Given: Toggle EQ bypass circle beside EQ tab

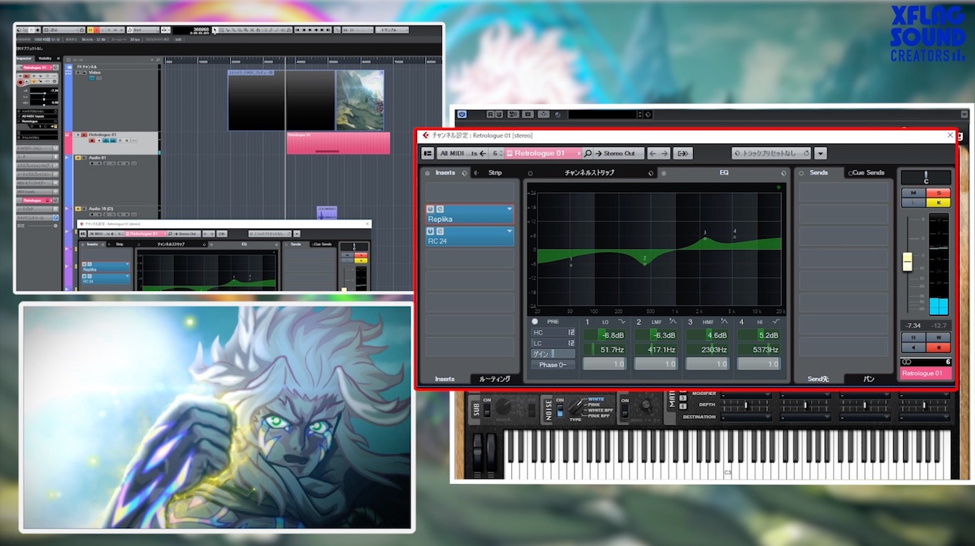Looking at the screenshot, I should 663,173.
